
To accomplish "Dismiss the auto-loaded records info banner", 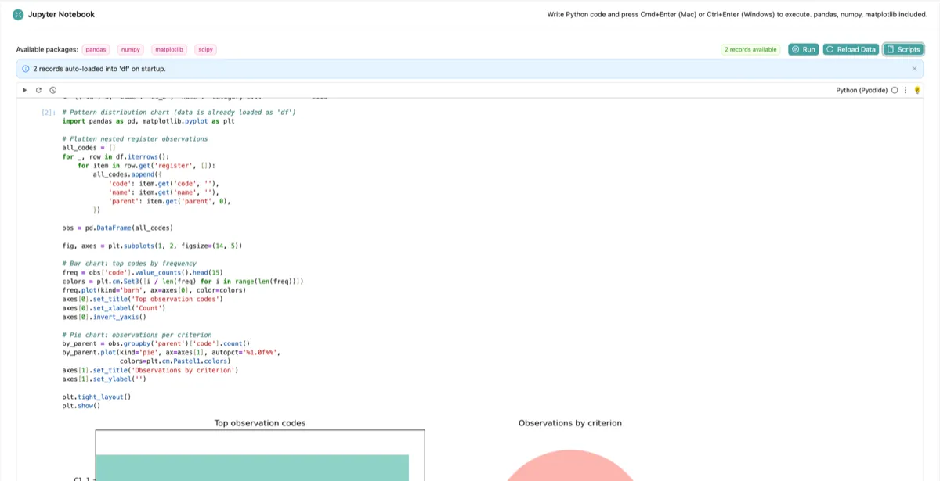I will [914, 69].
